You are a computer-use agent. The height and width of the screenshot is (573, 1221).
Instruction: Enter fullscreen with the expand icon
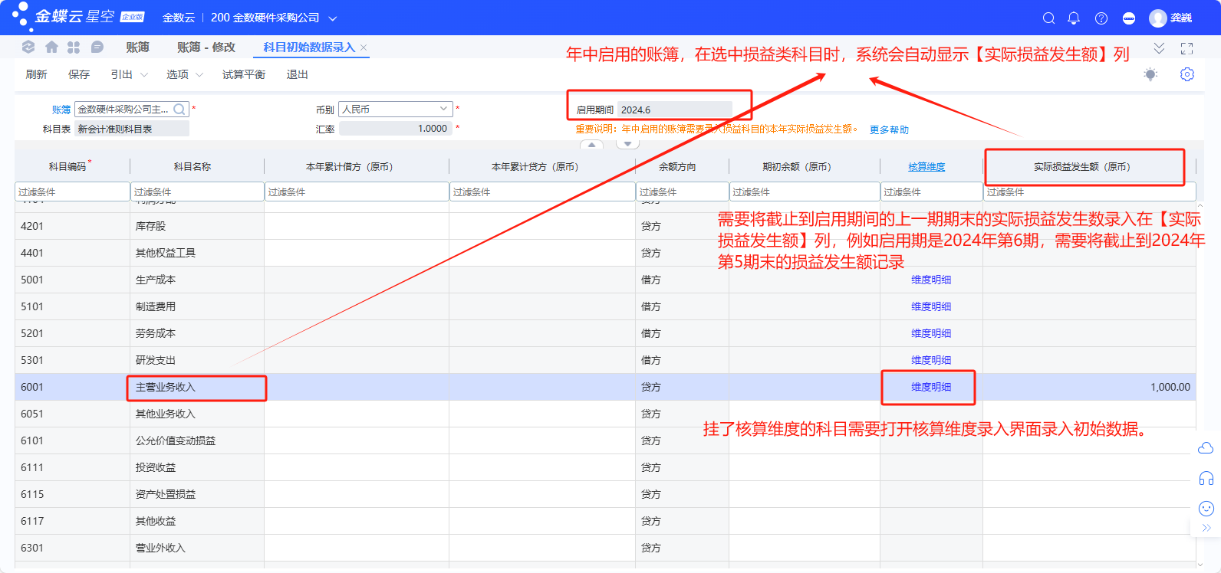pyautogui.click(x=1186, y=48)
